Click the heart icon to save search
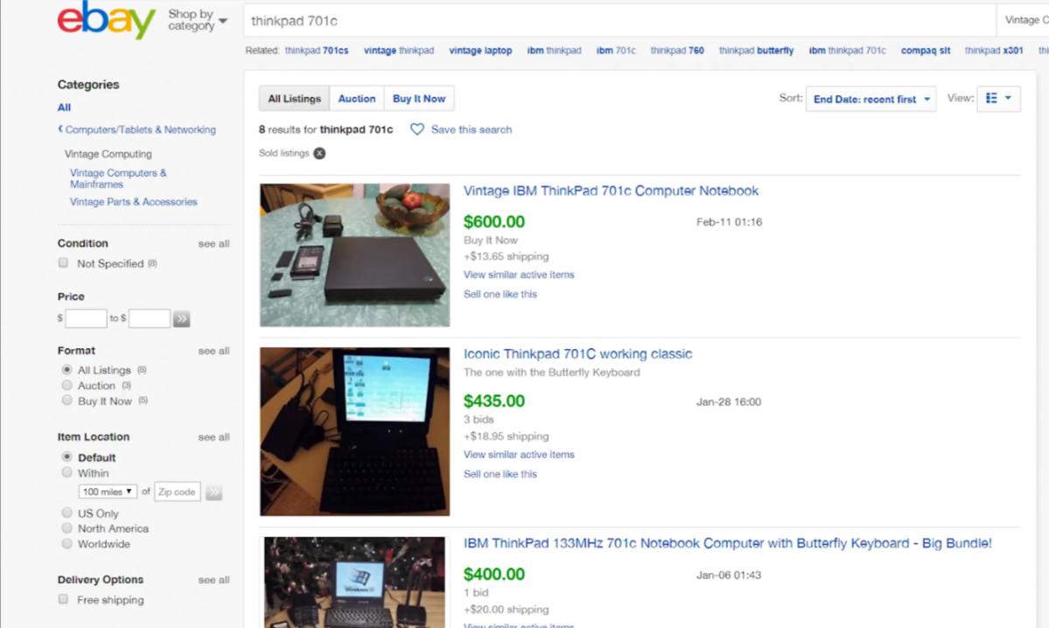Viewport: 1049px width, 628px height. [x=416, y=129]
